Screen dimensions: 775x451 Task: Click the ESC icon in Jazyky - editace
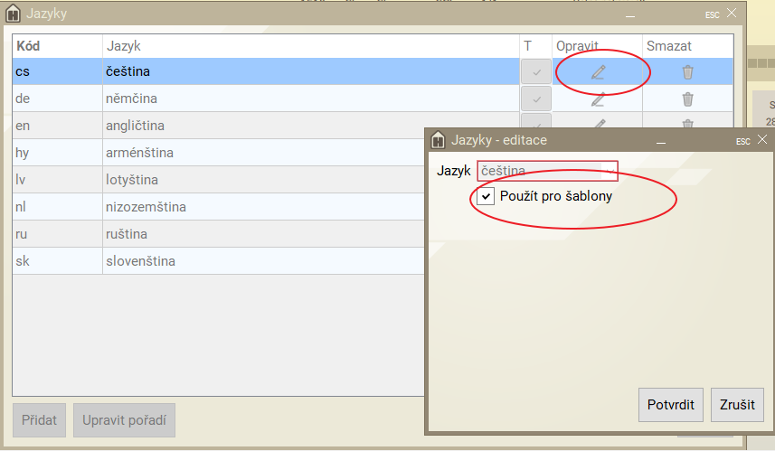(x=742, y=141)
